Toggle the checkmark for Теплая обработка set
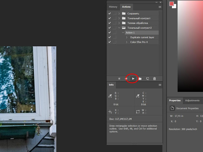Image resolution: width=203 pixels, height=152 pixels. 109,23
